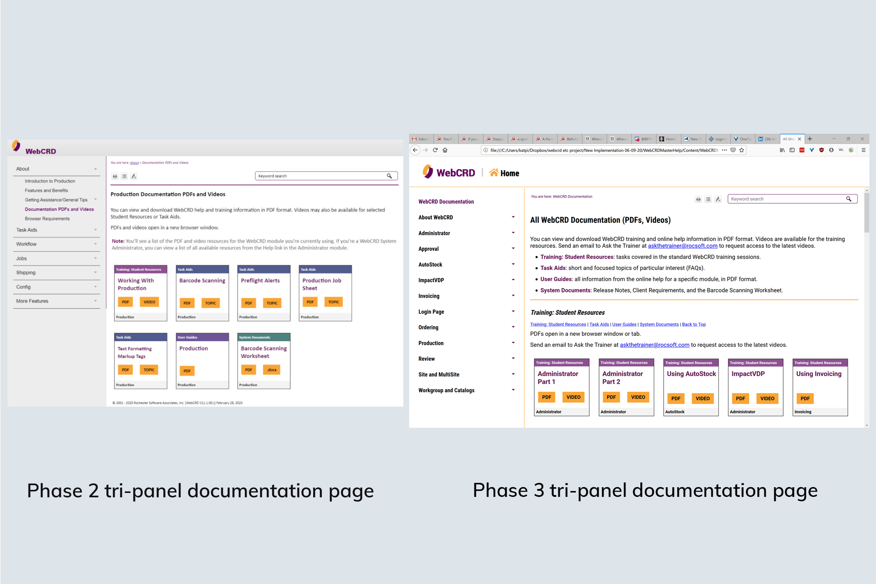Click the WebCRD logo in Phase 2 page header

click(x=34, y=148)
